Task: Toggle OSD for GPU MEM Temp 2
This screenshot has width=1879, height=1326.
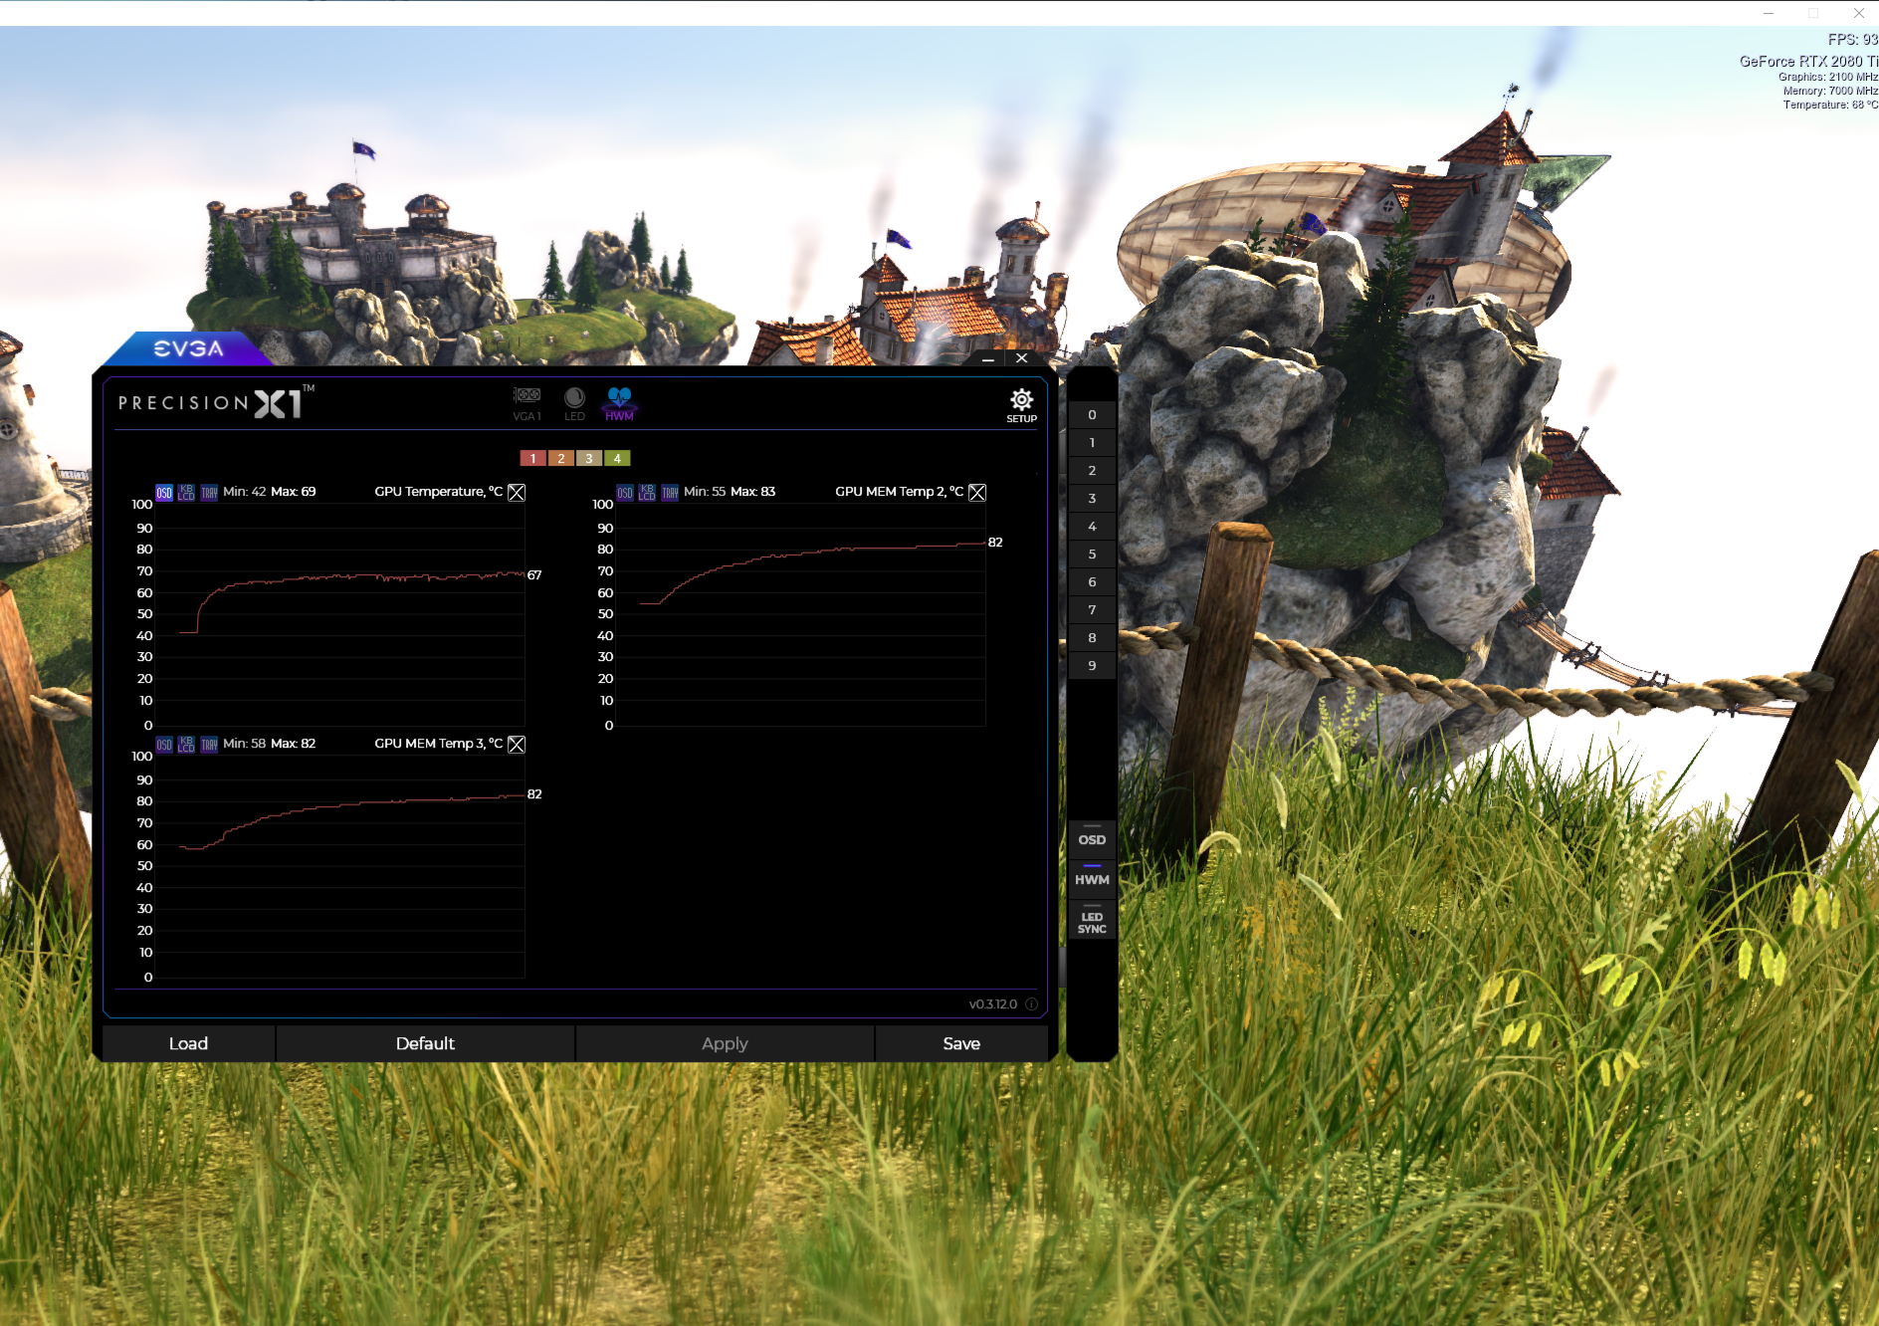Action: (x=625, y=493)
